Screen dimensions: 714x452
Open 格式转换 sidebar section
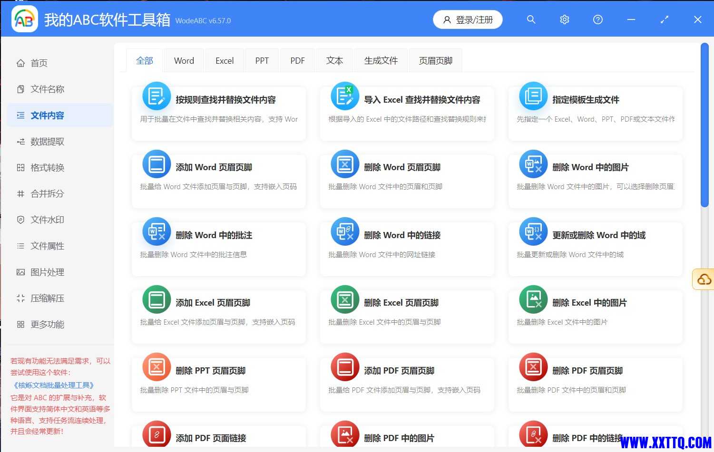coord(60,167)
